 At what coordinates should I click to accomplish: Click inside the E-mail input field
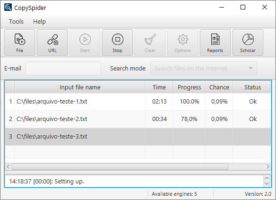(63, 68)
